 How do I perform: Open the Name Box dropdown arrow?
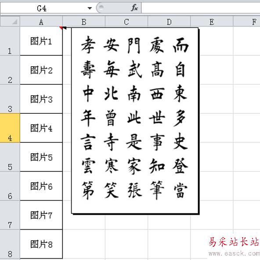(90, 8)
